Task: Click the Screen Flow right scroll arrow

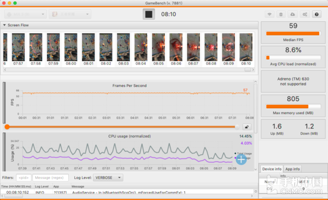Action: tap(253, 69)
